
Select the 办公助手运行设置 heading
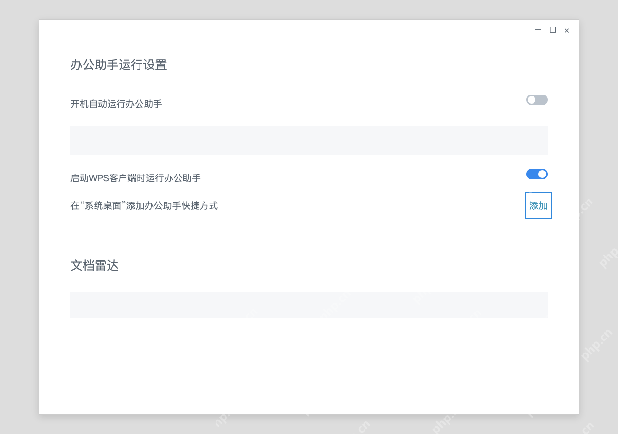(x=119, y=65)
